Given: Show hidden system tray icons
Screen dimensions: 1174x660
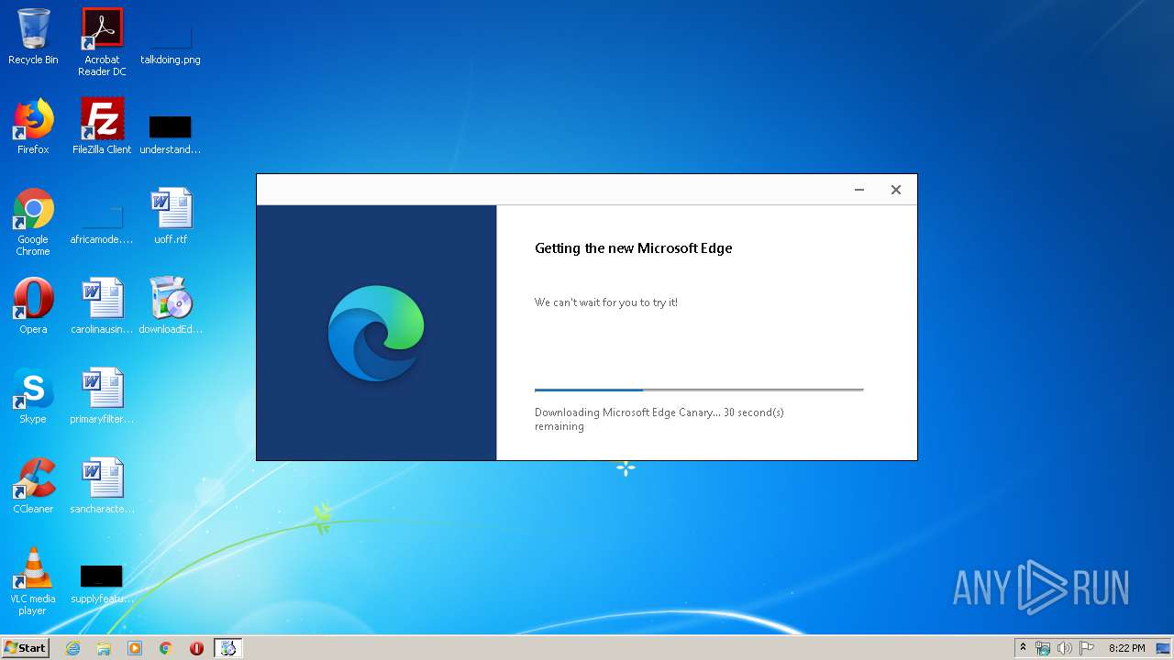Looking at the screenshot, I should tap(1024, 648).
